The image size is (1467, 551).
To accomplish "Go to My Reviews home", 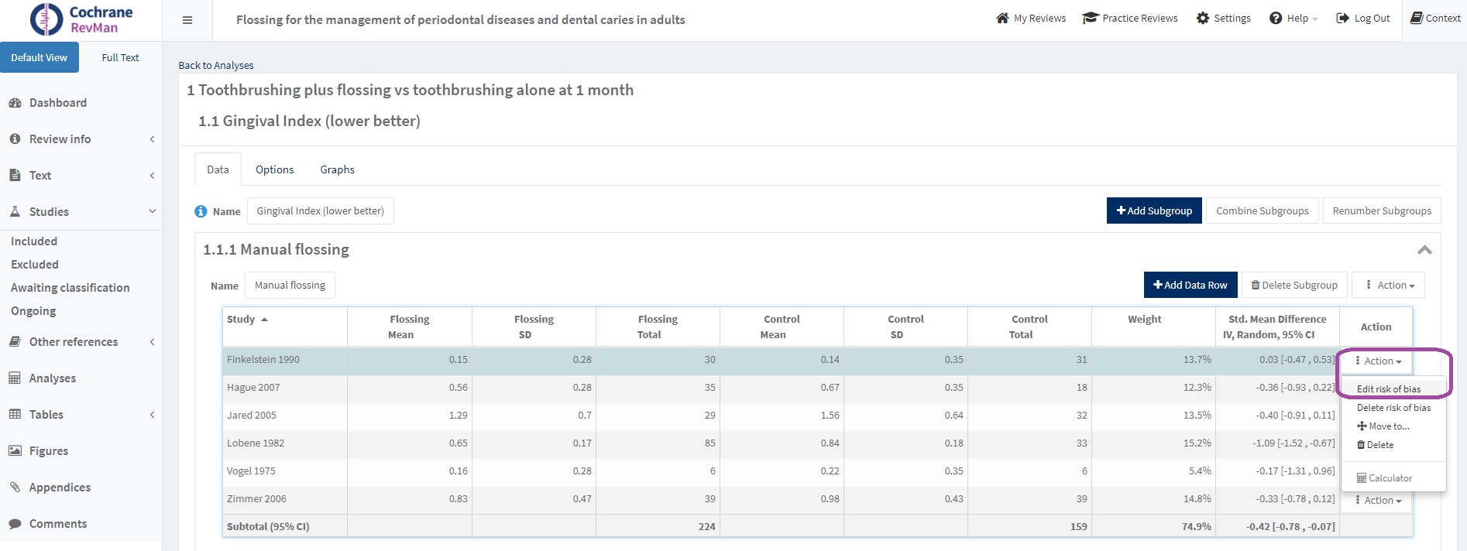I will point(1030,19).
